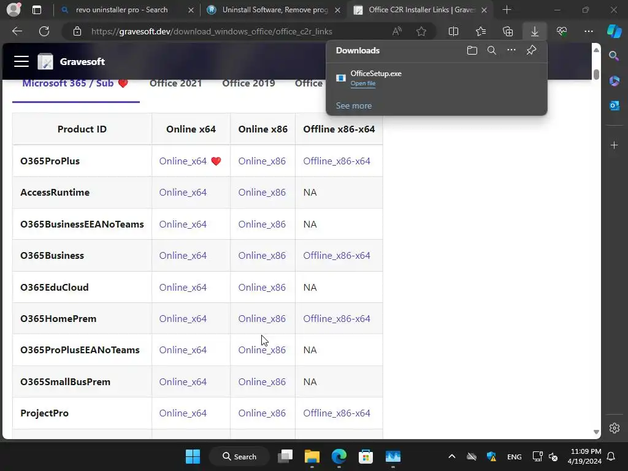The height and width of the screenshot is (471, 628).
Task: Go back to the previous page
Action: point(17,31)
